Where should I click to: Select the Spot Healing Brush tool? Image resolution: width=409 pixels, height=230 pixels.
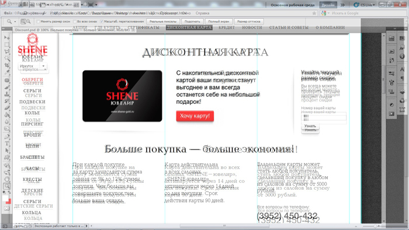click(7, 80)
